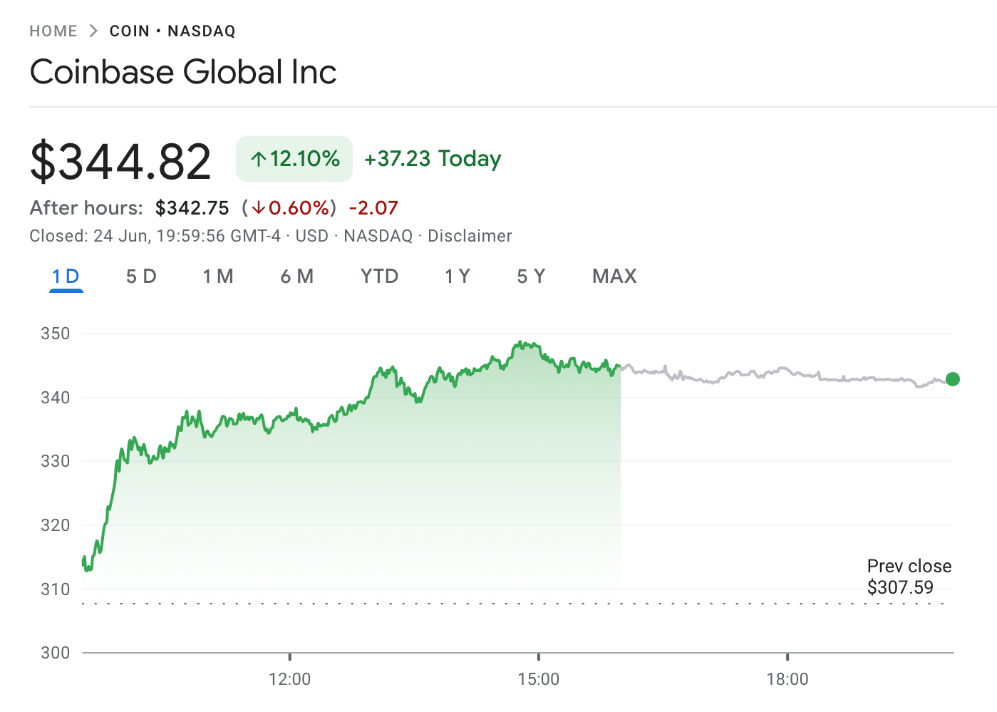This screenshot has width=997, height=712.
Task: Show the 1 M price chart
Action: (x=218, y=277)
